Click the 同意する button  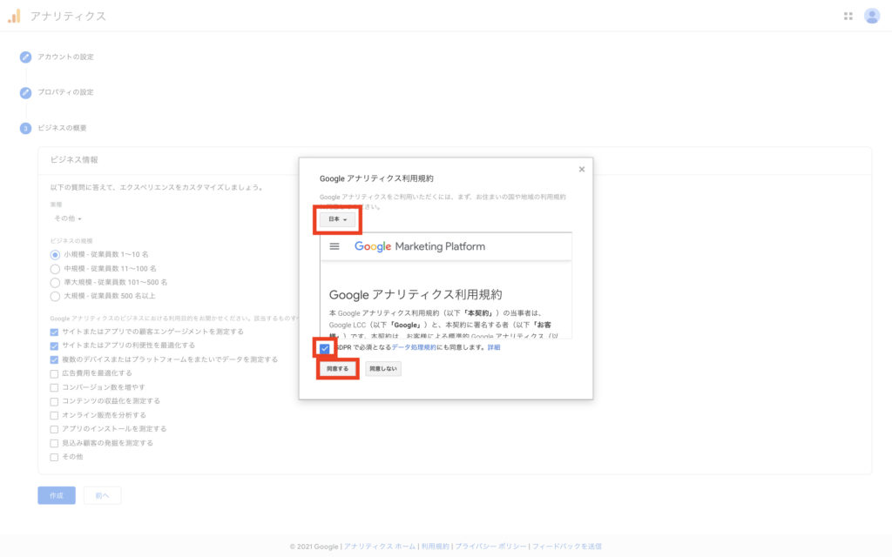[337, 369]
